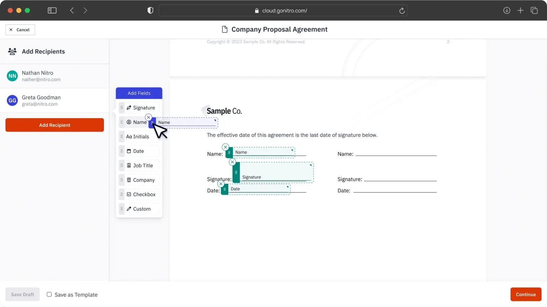Remove the placed Date field with its x
The image size is (547, 307).
[x=221, y=184]
